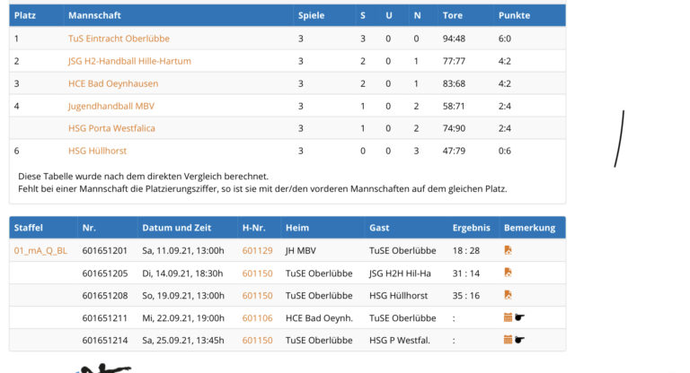Open venue link 601106

257,317
